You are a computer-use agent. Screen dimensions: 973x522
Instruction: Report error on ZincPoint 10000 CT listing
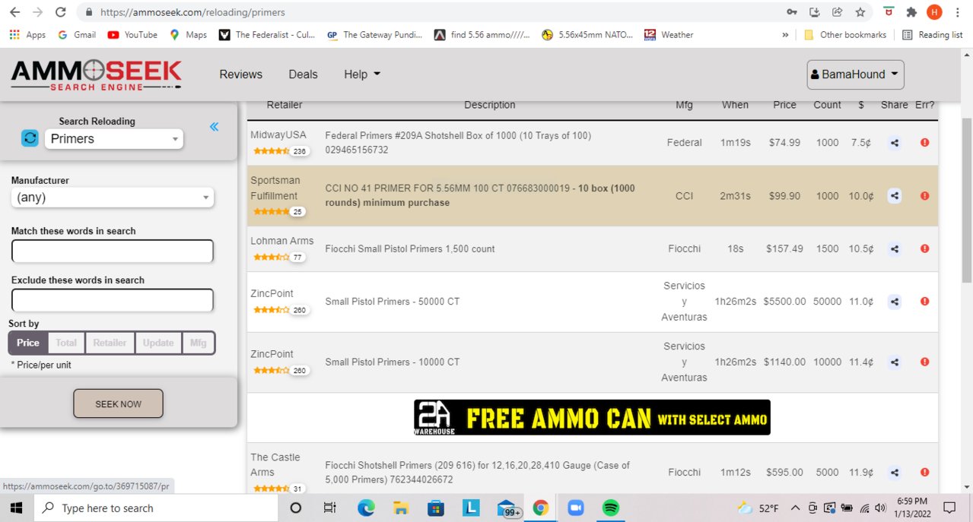tap(924, 362)
